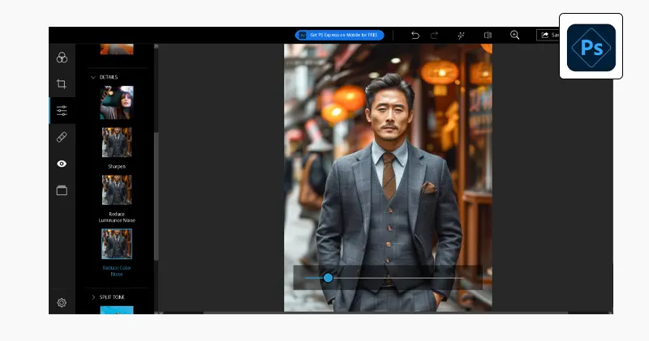The image size is (649, 341).
Task: Click the blue thumbnail under SPLIT TONE
Action: [x=117, y=310]
